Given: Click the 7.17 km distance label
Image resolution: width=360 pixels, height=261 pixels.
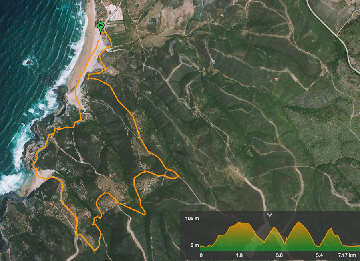Looking at the screenshot, I should click(347, 255).
